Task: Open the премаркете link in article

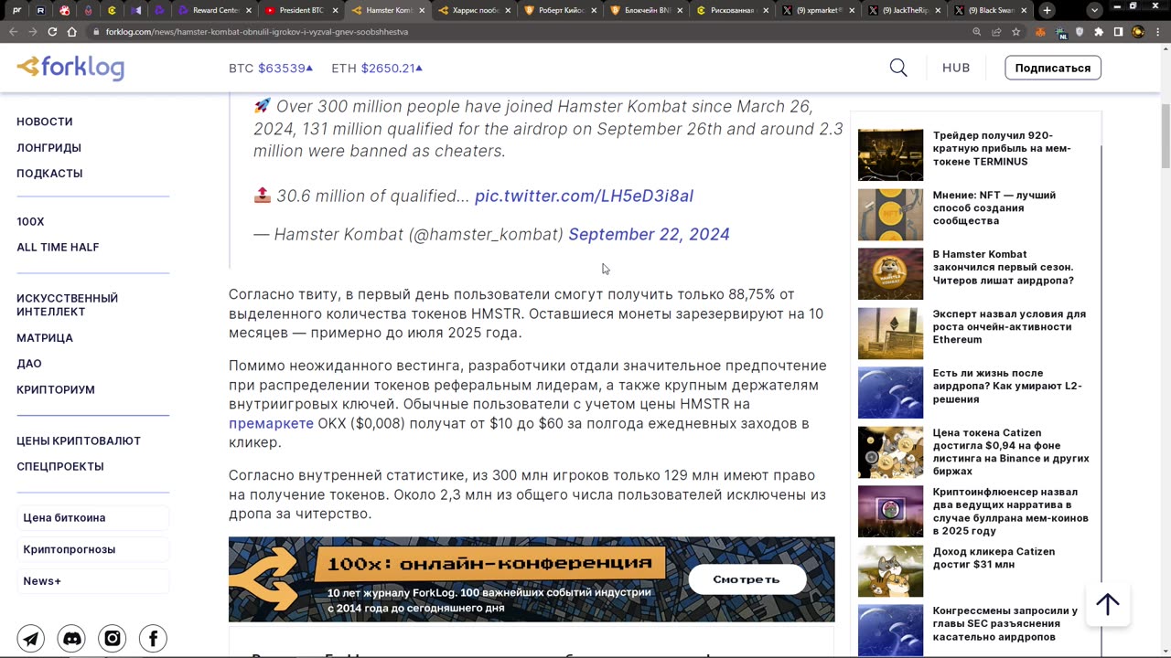Action: [x=271, y=424]
